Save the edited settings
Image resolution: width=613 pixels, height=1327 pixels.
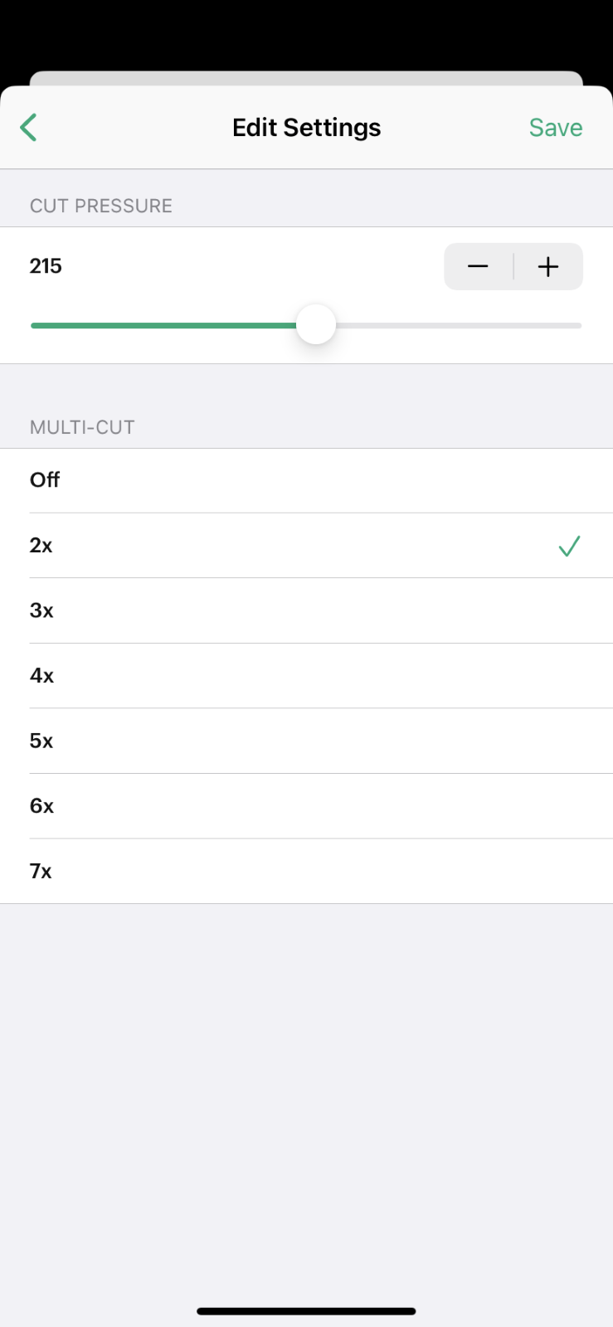click(x=555, y=128)
